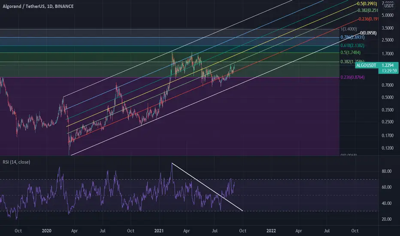Click the 2021 label on the time axis

(159, 231)
